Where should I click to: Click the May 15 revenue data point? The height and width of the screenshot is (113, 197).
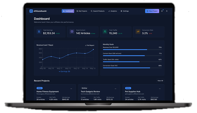point(94,49)
